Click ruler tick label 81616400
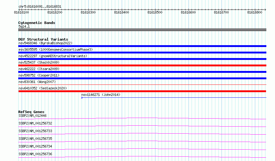The image size is (275, 161). coord(121,12)
